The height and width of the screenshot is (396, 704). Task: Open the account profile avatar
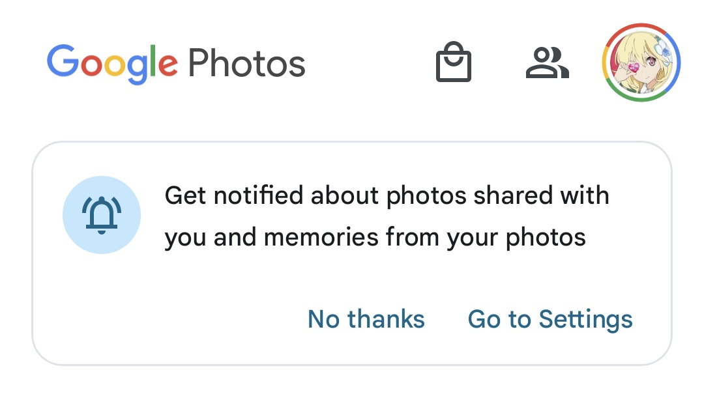[x=641, y=63]
